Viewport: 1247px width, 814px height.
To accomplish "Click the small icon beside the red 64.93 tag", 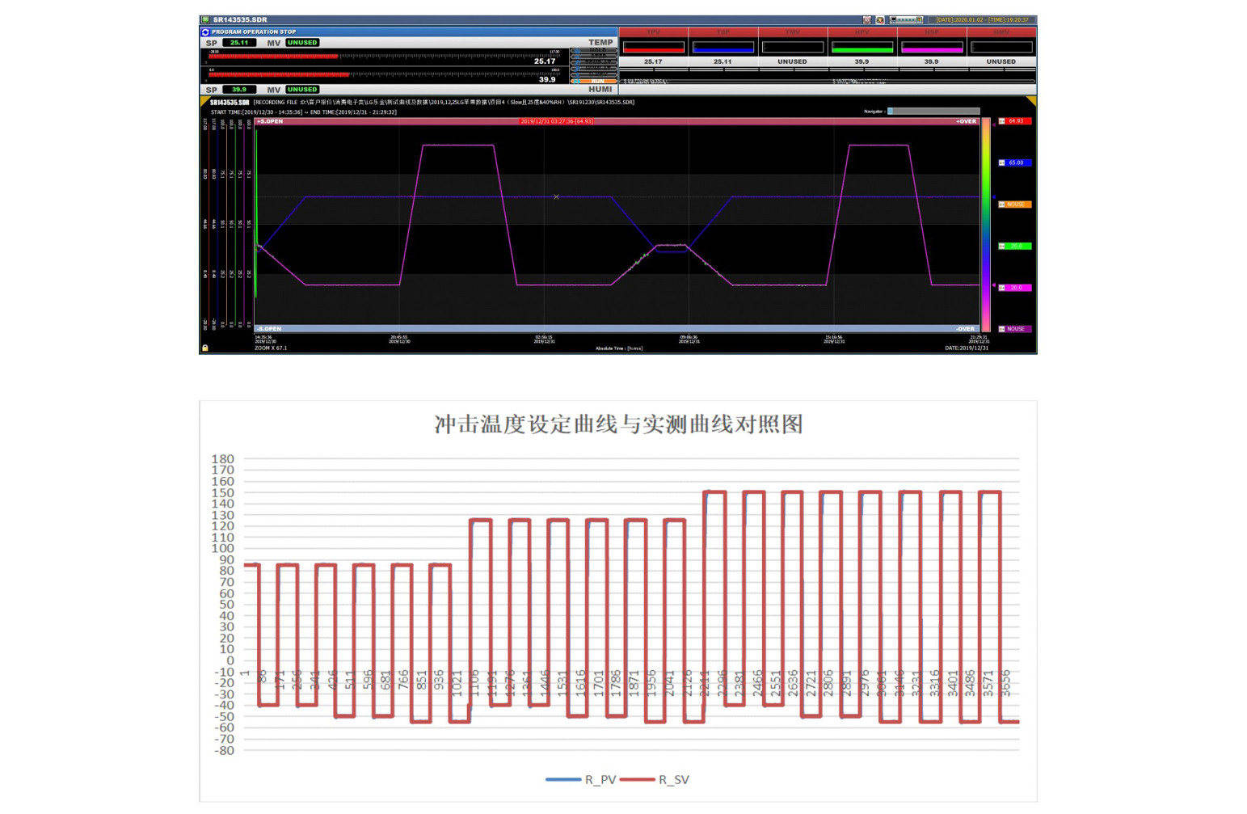I will (1002, 121).
